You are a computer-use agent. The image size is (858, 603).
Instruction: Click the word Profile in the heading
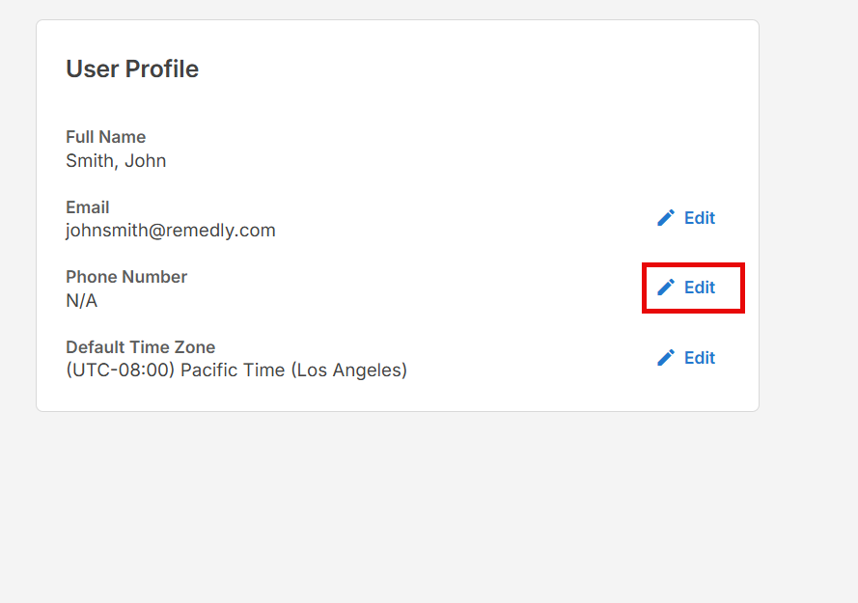coord(162,69)
